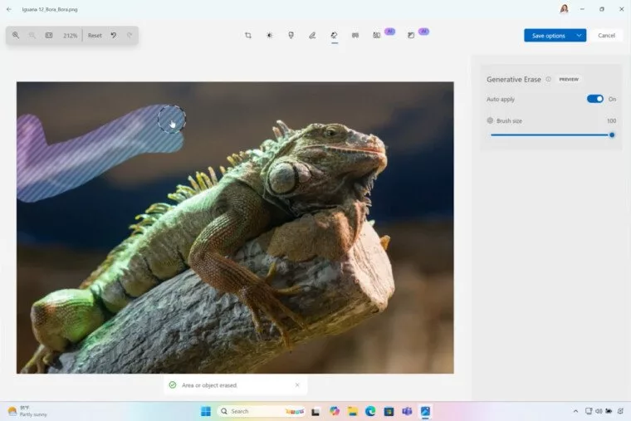Viewport: 631px width, 421px height.
Task: Cancel the current edits
Action: (606, 36)
